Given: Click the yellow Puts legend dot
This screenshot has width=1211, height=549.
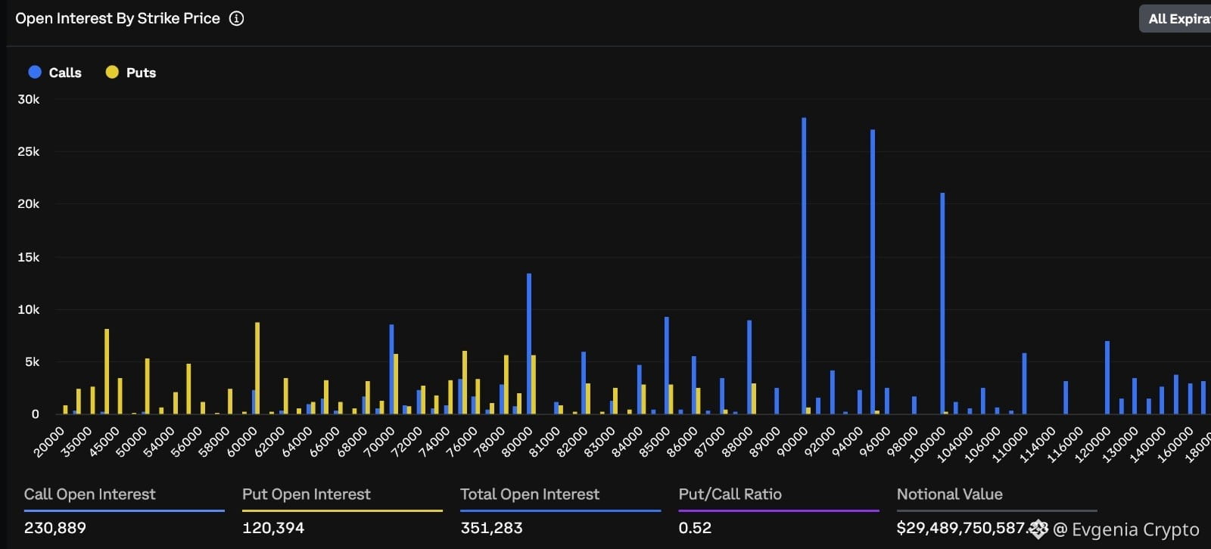Looking at the screenshot, I should point(112,72).
